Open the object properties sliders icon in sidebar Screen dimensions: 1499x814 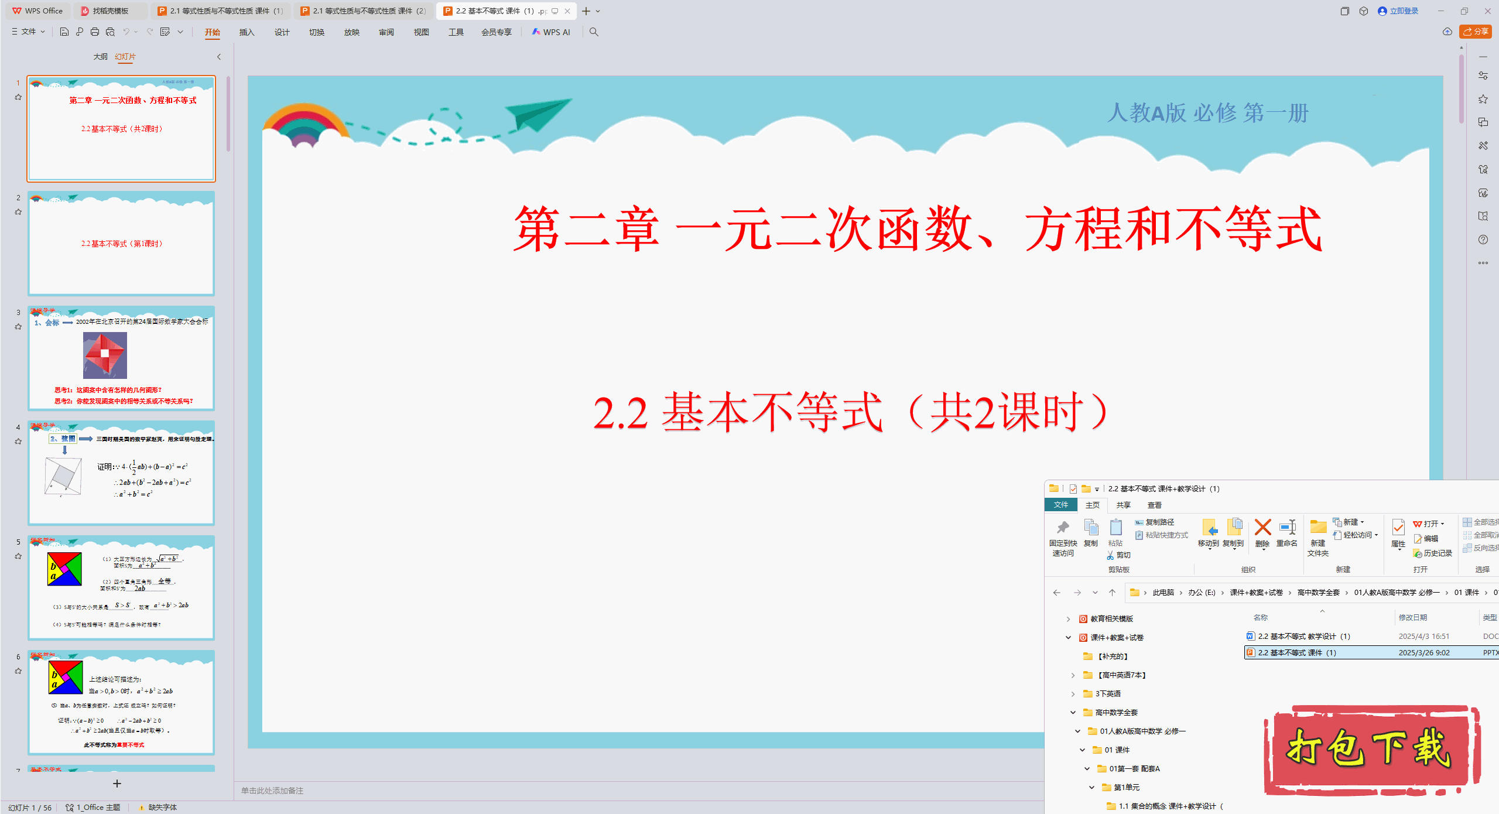(x=1483, y=76)
